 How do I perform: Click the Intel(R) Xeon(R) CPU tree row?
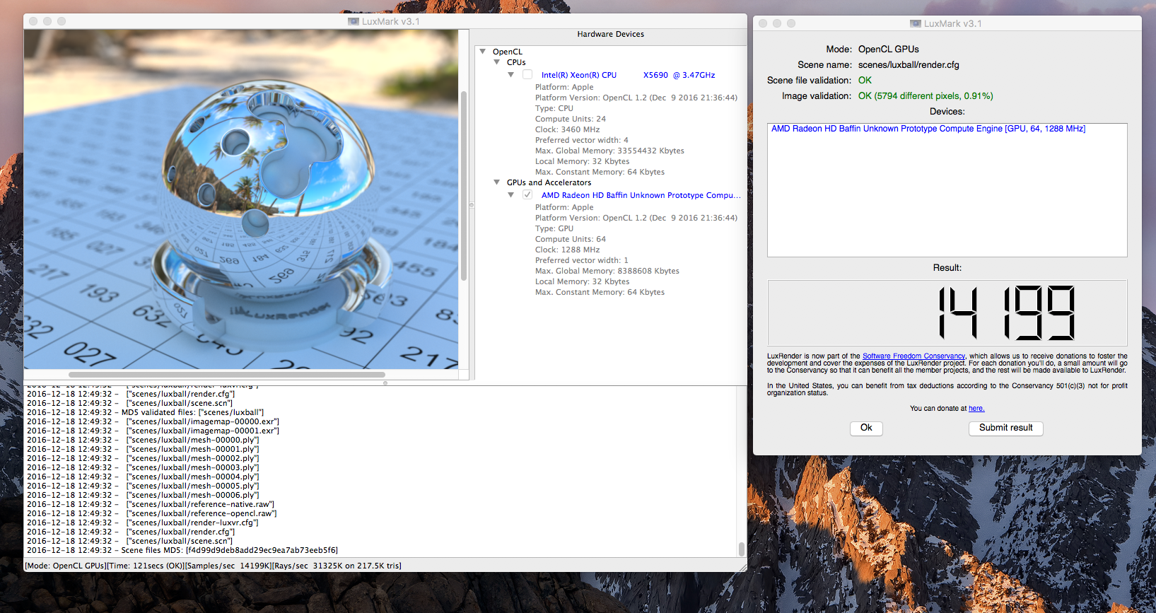tap(628, 75)
